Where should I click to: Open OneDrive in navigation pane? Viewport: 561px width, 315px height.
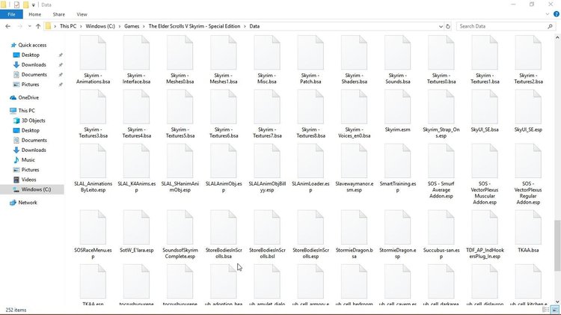28,97
